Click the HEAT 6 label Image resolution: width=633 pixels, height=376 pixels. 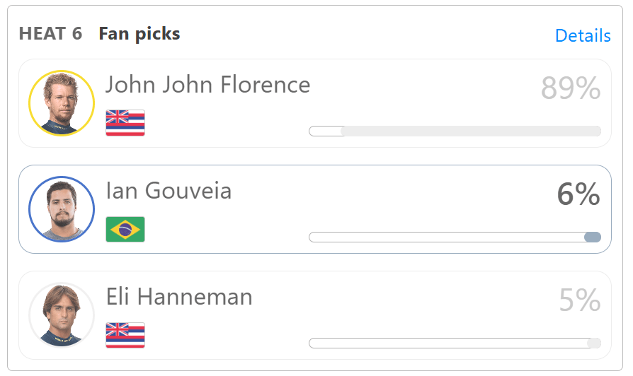point(50,33)
